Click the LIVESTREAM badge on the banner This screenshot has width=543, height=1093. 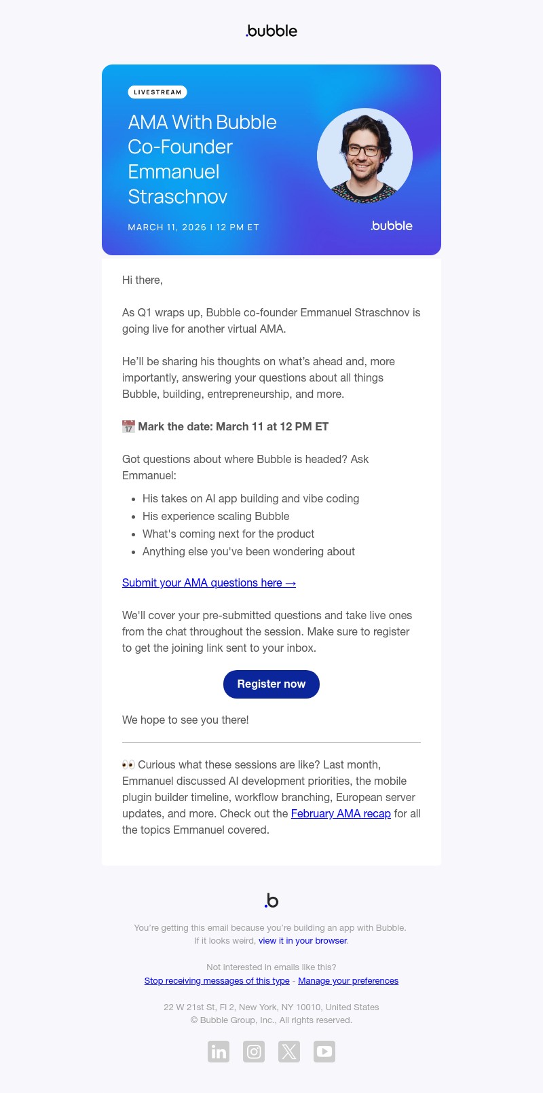[x=157, y=92]
